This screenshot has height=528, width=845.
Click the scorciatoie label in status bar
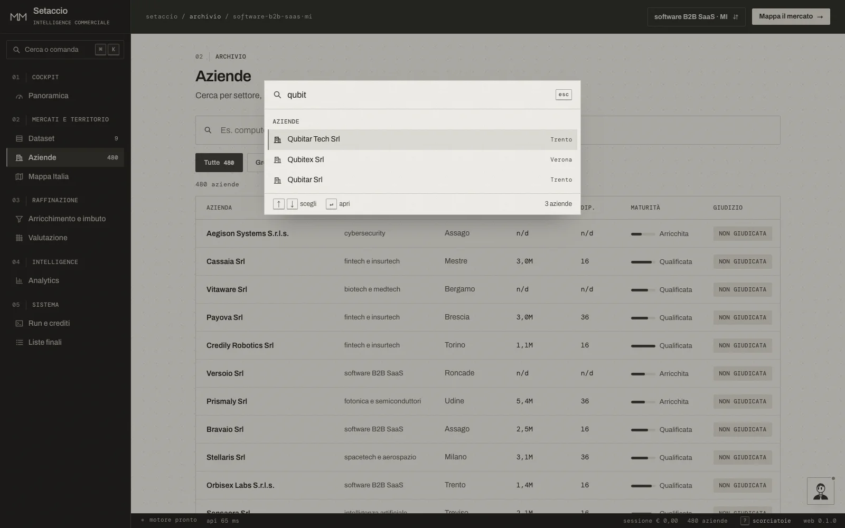click(772, 521)
